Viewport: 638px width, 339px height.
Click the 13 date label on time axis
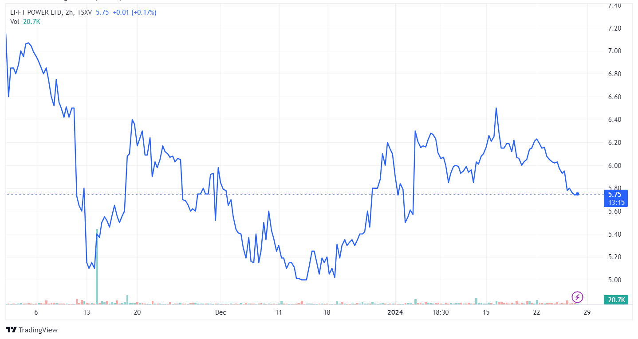pyautogui.click(x=87, y=312)
